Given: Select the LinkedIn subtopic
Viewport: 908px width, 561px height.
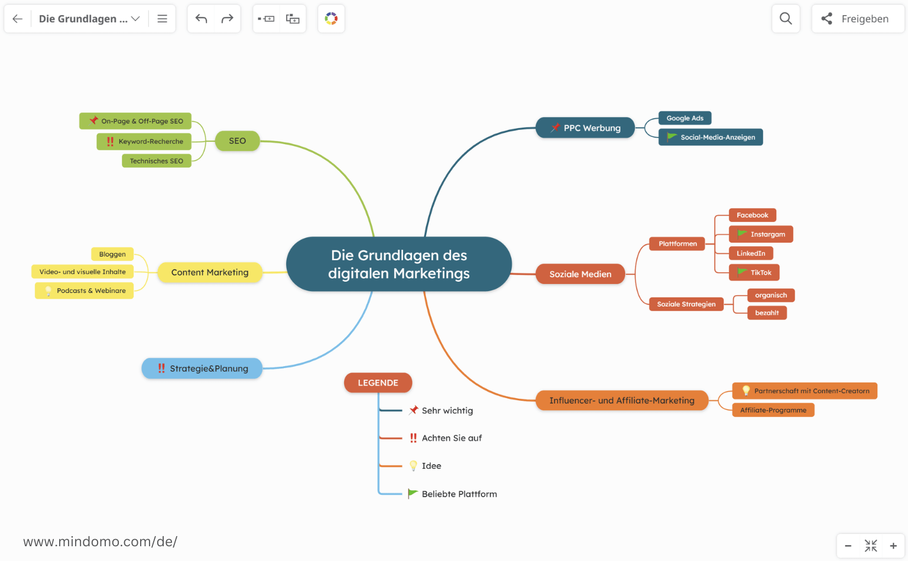Looking at the screenshot, I should click(x=751, y=253).
